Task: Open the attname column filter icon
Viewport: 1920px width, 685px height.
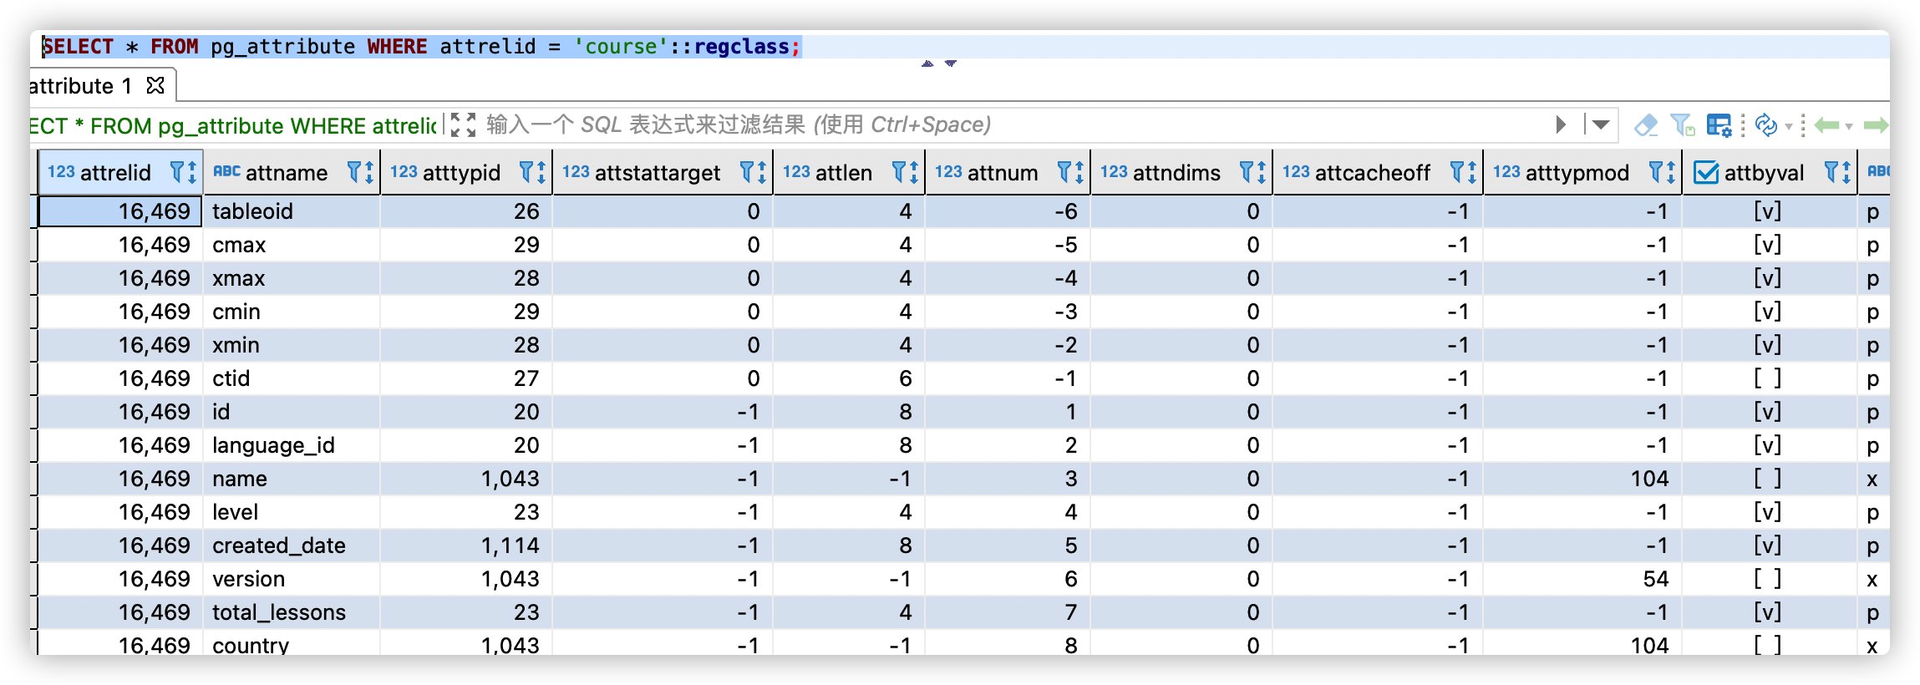Action: (354, 172)
